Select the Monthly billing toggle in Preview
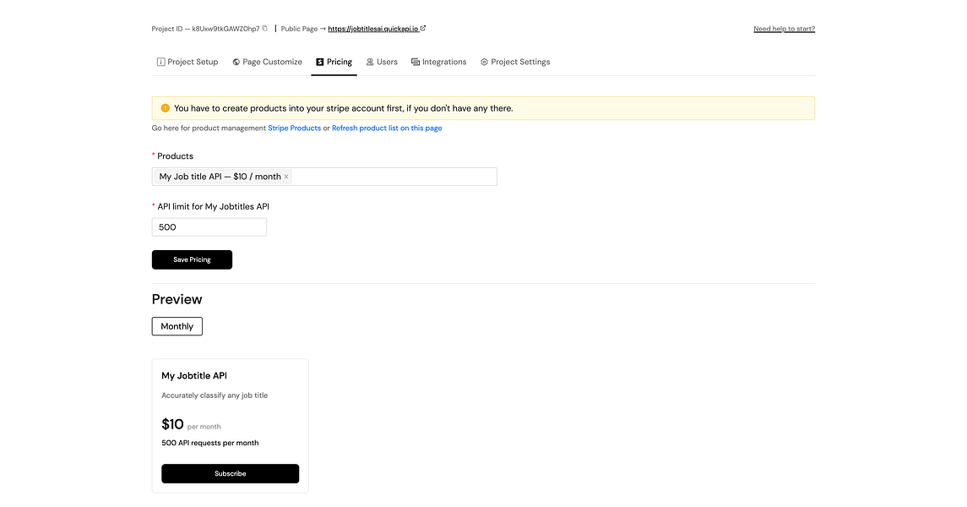The image size is (967, 507). pyautogui.click(x=177, y=326)
